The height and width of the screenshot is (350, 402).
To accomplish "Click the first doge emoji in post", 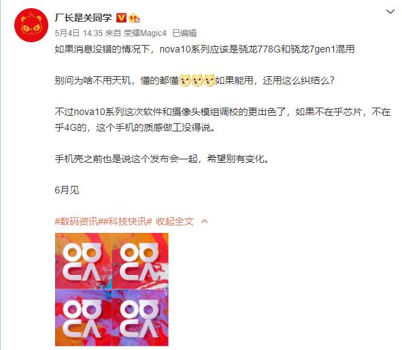I will (x=185, y=80).
